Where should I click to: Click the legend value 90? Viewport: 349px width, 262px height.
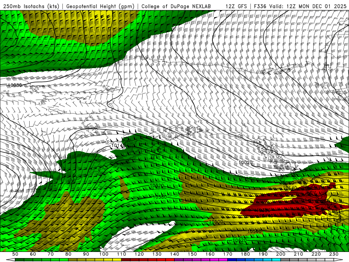(86, 254)
